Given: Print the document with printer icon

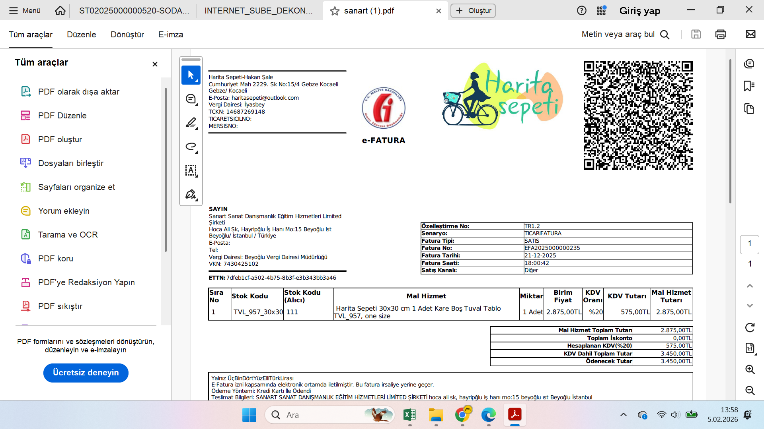Looking at the screenshot, I should [x=721, y=35].
